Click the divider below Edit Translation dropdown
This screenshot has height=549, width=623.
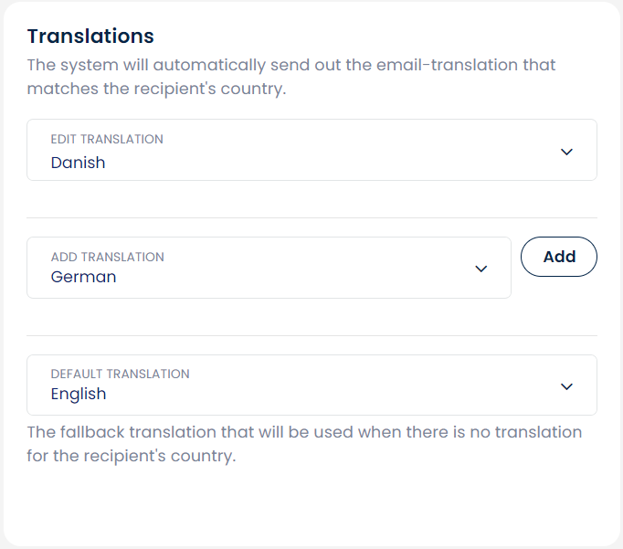point(311,217)
